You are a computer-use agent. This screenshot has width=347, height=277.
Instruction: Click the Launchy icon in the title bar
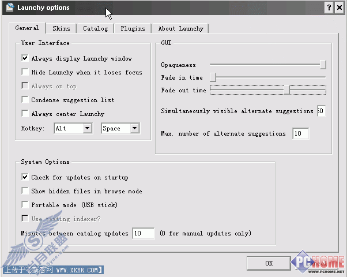tap(10, 8)
